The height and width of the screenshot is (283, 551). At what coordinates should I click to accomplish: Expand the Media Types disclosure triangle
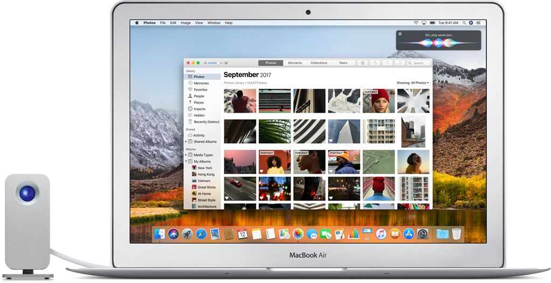[186, 155]
